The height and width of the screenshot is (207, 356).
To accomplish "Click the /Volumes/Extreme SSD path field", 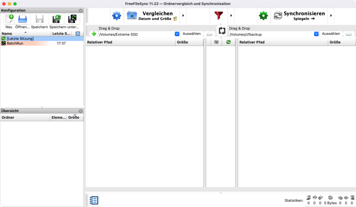I will 136,34.
